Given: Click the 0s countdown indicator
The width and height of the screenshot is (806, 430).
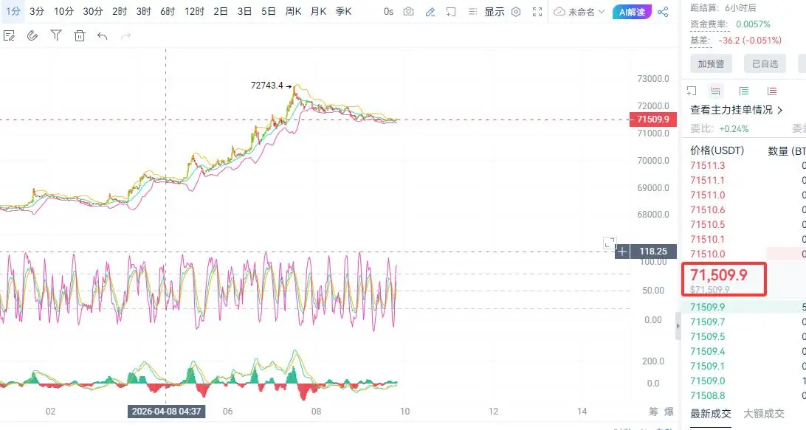Looking at the screenshot, I should pyautogui.click(x=388, y=12).
